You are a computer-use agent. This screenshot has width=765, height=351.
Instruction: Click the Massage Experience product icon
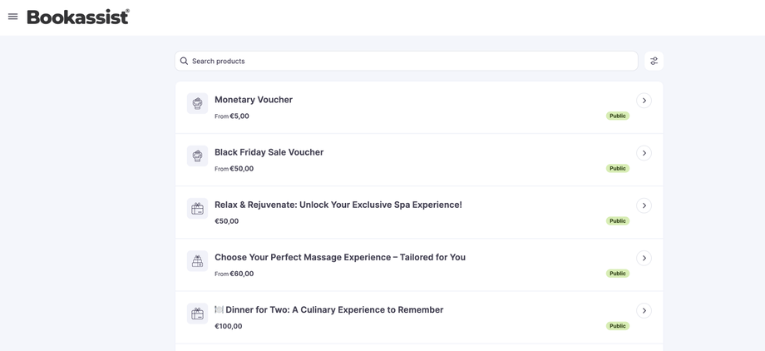tap(197, 261)
